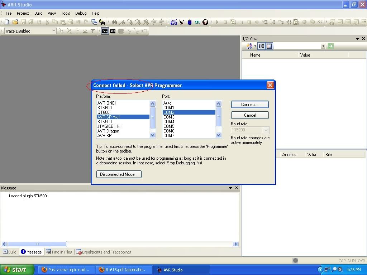The image size is (367, 275).
Task: Switch to Breakpoints and Tracepoints tab
Action: click(x=104, y=252)
